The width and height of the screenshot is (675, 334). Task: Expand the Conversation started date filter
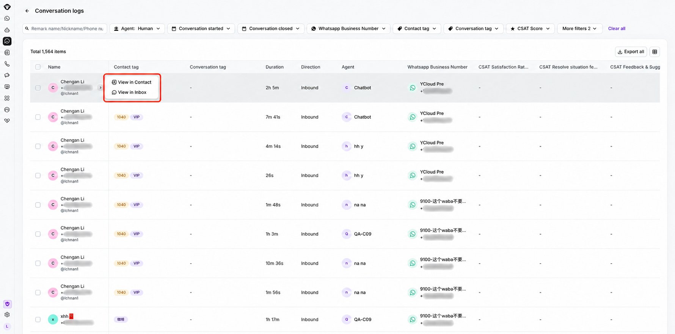[x=201, y=29]
